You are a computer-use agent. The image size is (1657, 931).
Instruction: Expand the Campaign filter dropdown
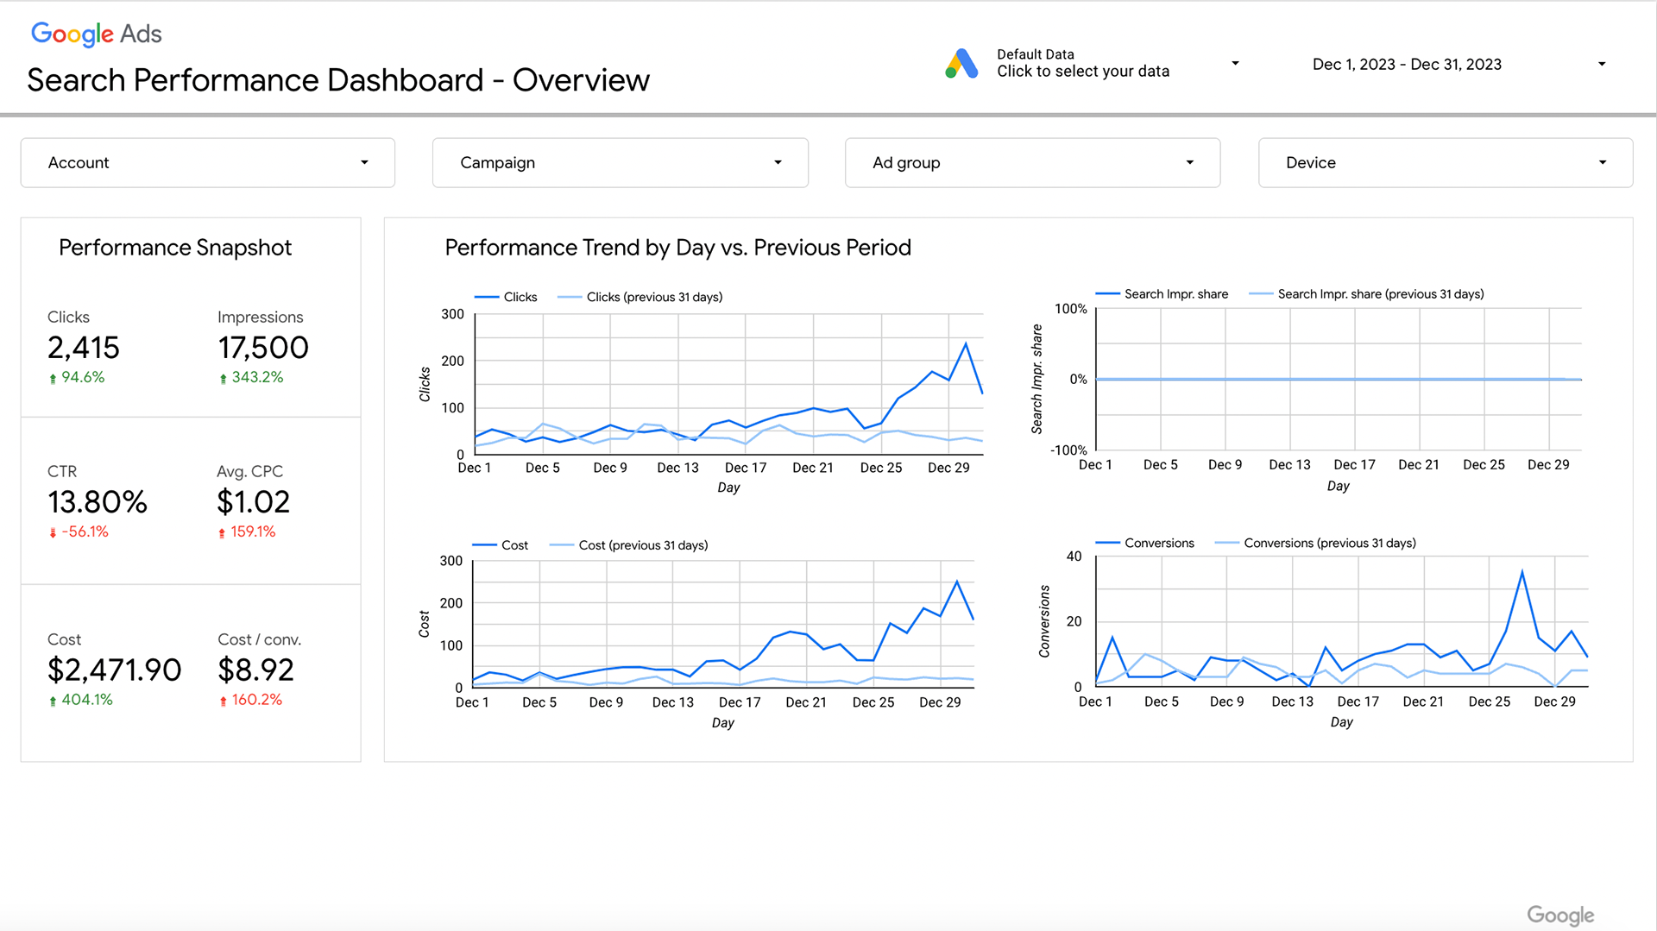(620, 162)
